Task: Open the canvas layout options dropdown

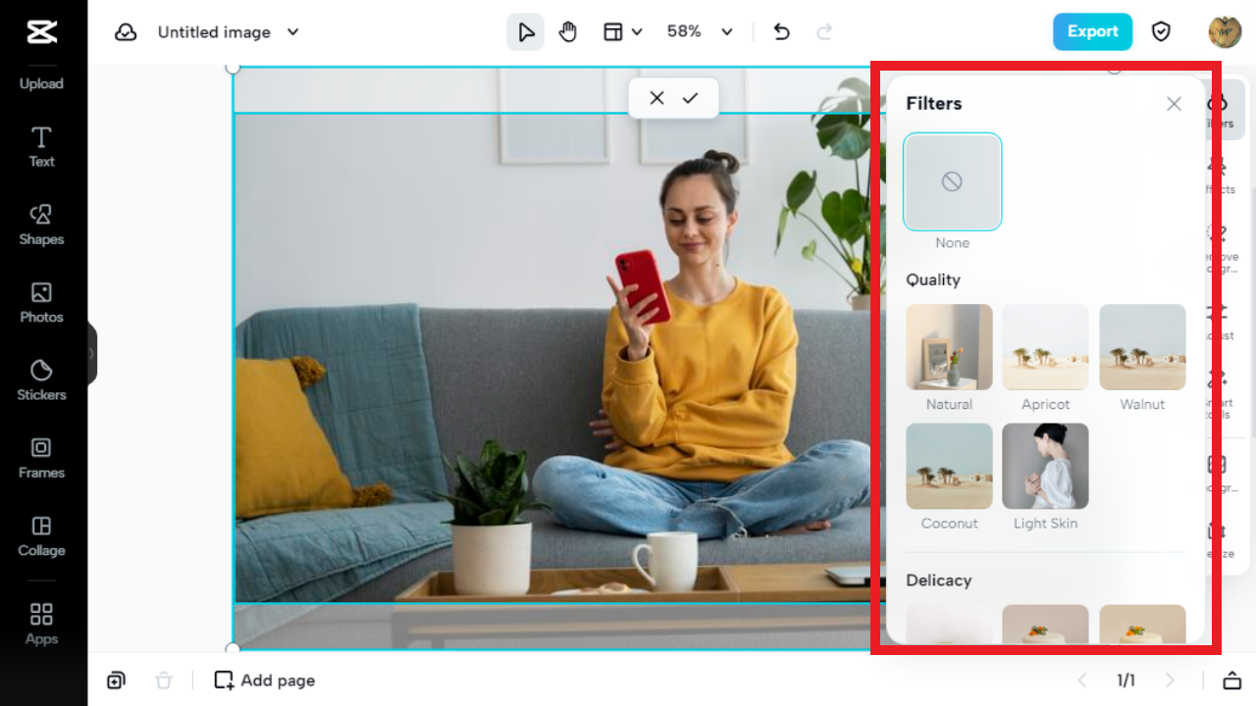Action: 623,32
